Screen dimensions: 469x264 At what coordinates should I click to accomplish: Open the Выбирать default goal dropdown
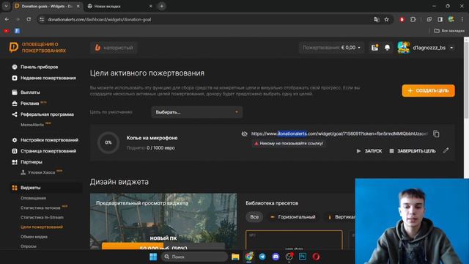197,112
